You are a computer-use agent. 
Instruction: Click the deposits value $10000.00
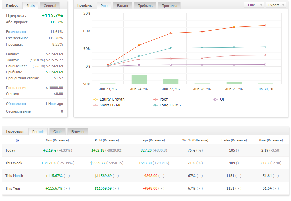(x=54, y=88)
